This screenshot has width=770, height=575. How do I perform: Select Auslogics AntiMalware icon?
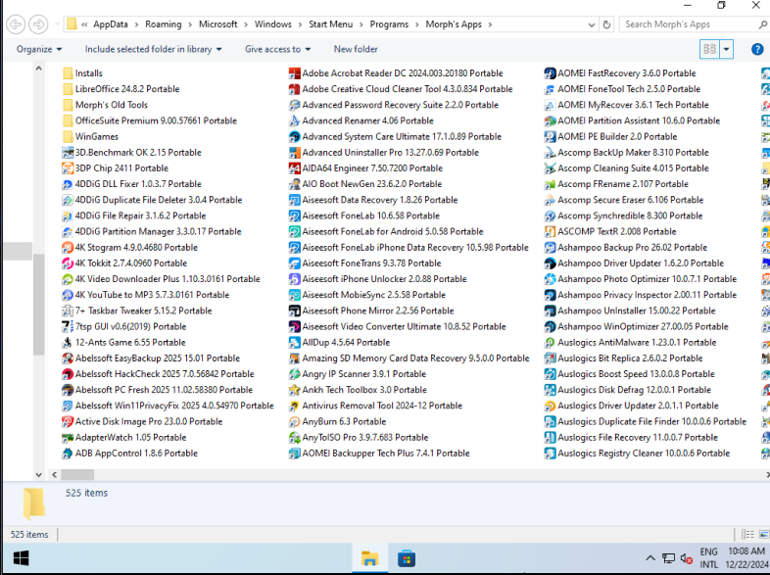coord(550,342)
